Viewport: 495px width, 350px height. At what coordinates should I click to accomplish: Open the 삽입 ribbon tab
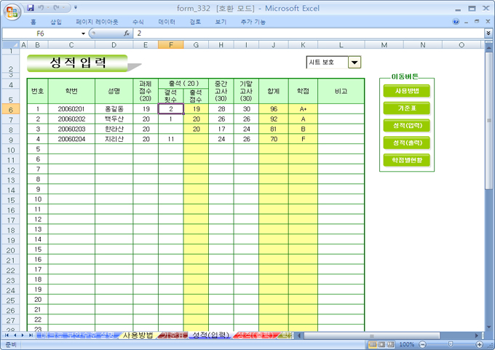[56, 22]
